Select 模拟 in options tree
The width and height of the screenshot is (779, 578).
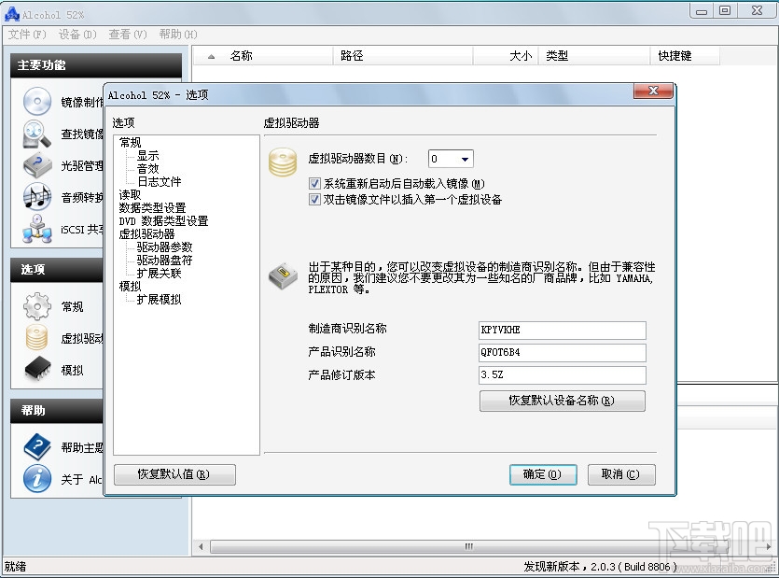131,286
